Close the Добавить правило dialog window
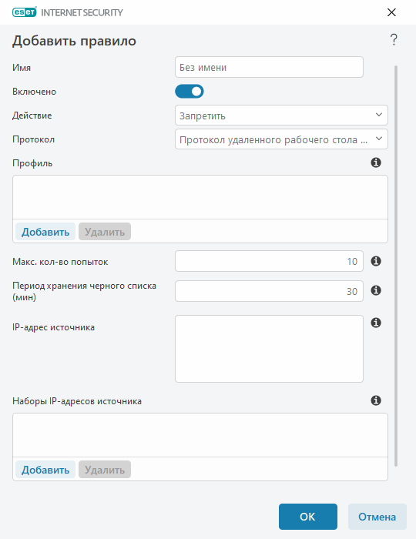The width and height of the screenshot is (416, 539). (x=391, y=12)
